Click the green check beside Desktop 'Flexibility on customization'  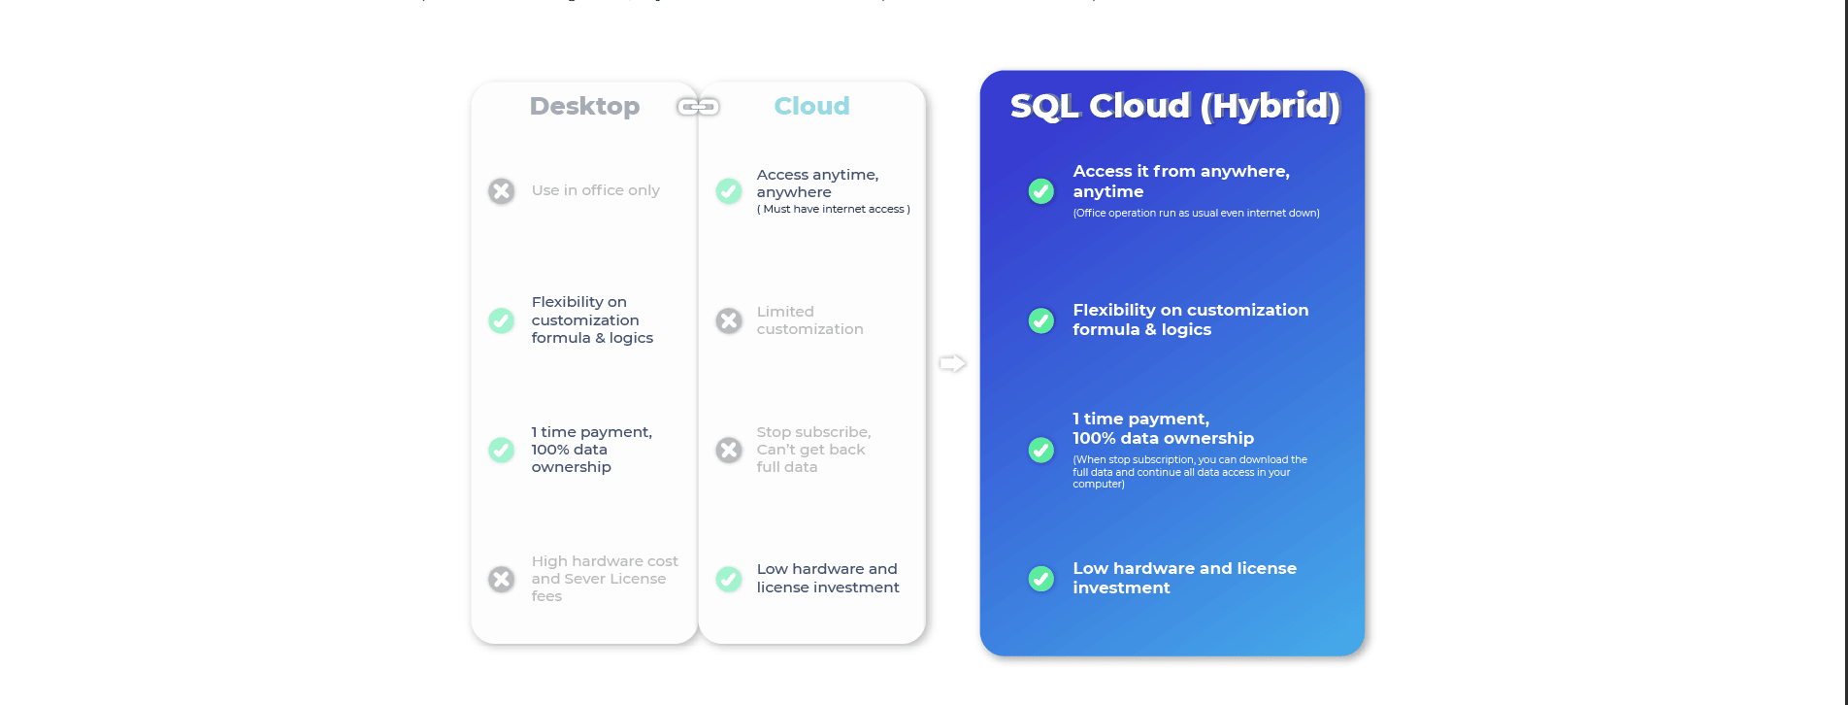pos(501,320)
